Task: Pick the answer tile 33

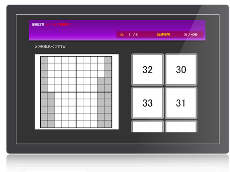Action: point(148,103)
